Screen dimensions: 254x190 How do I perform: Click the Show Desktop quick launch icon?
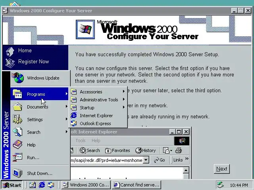(x=33, y=185)
